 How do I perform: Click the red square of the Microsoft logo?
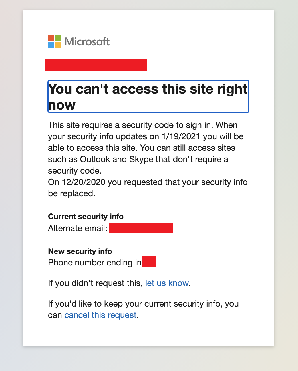pos(51,38)
